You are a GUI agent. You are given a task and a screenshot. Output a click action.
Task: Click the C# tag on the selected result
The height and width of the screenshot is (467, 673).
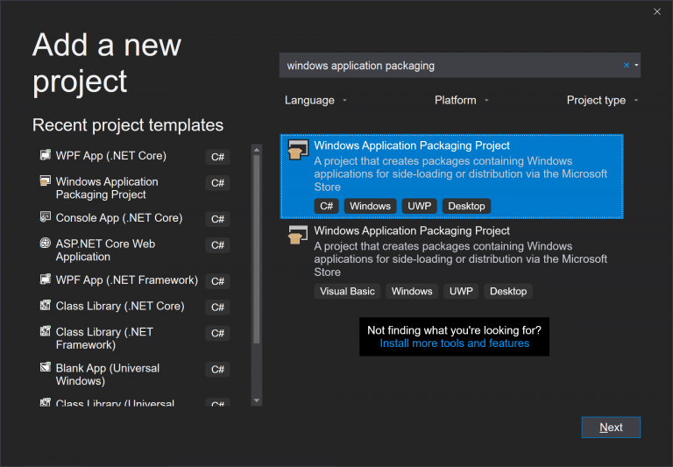click(x=326, y=206)
